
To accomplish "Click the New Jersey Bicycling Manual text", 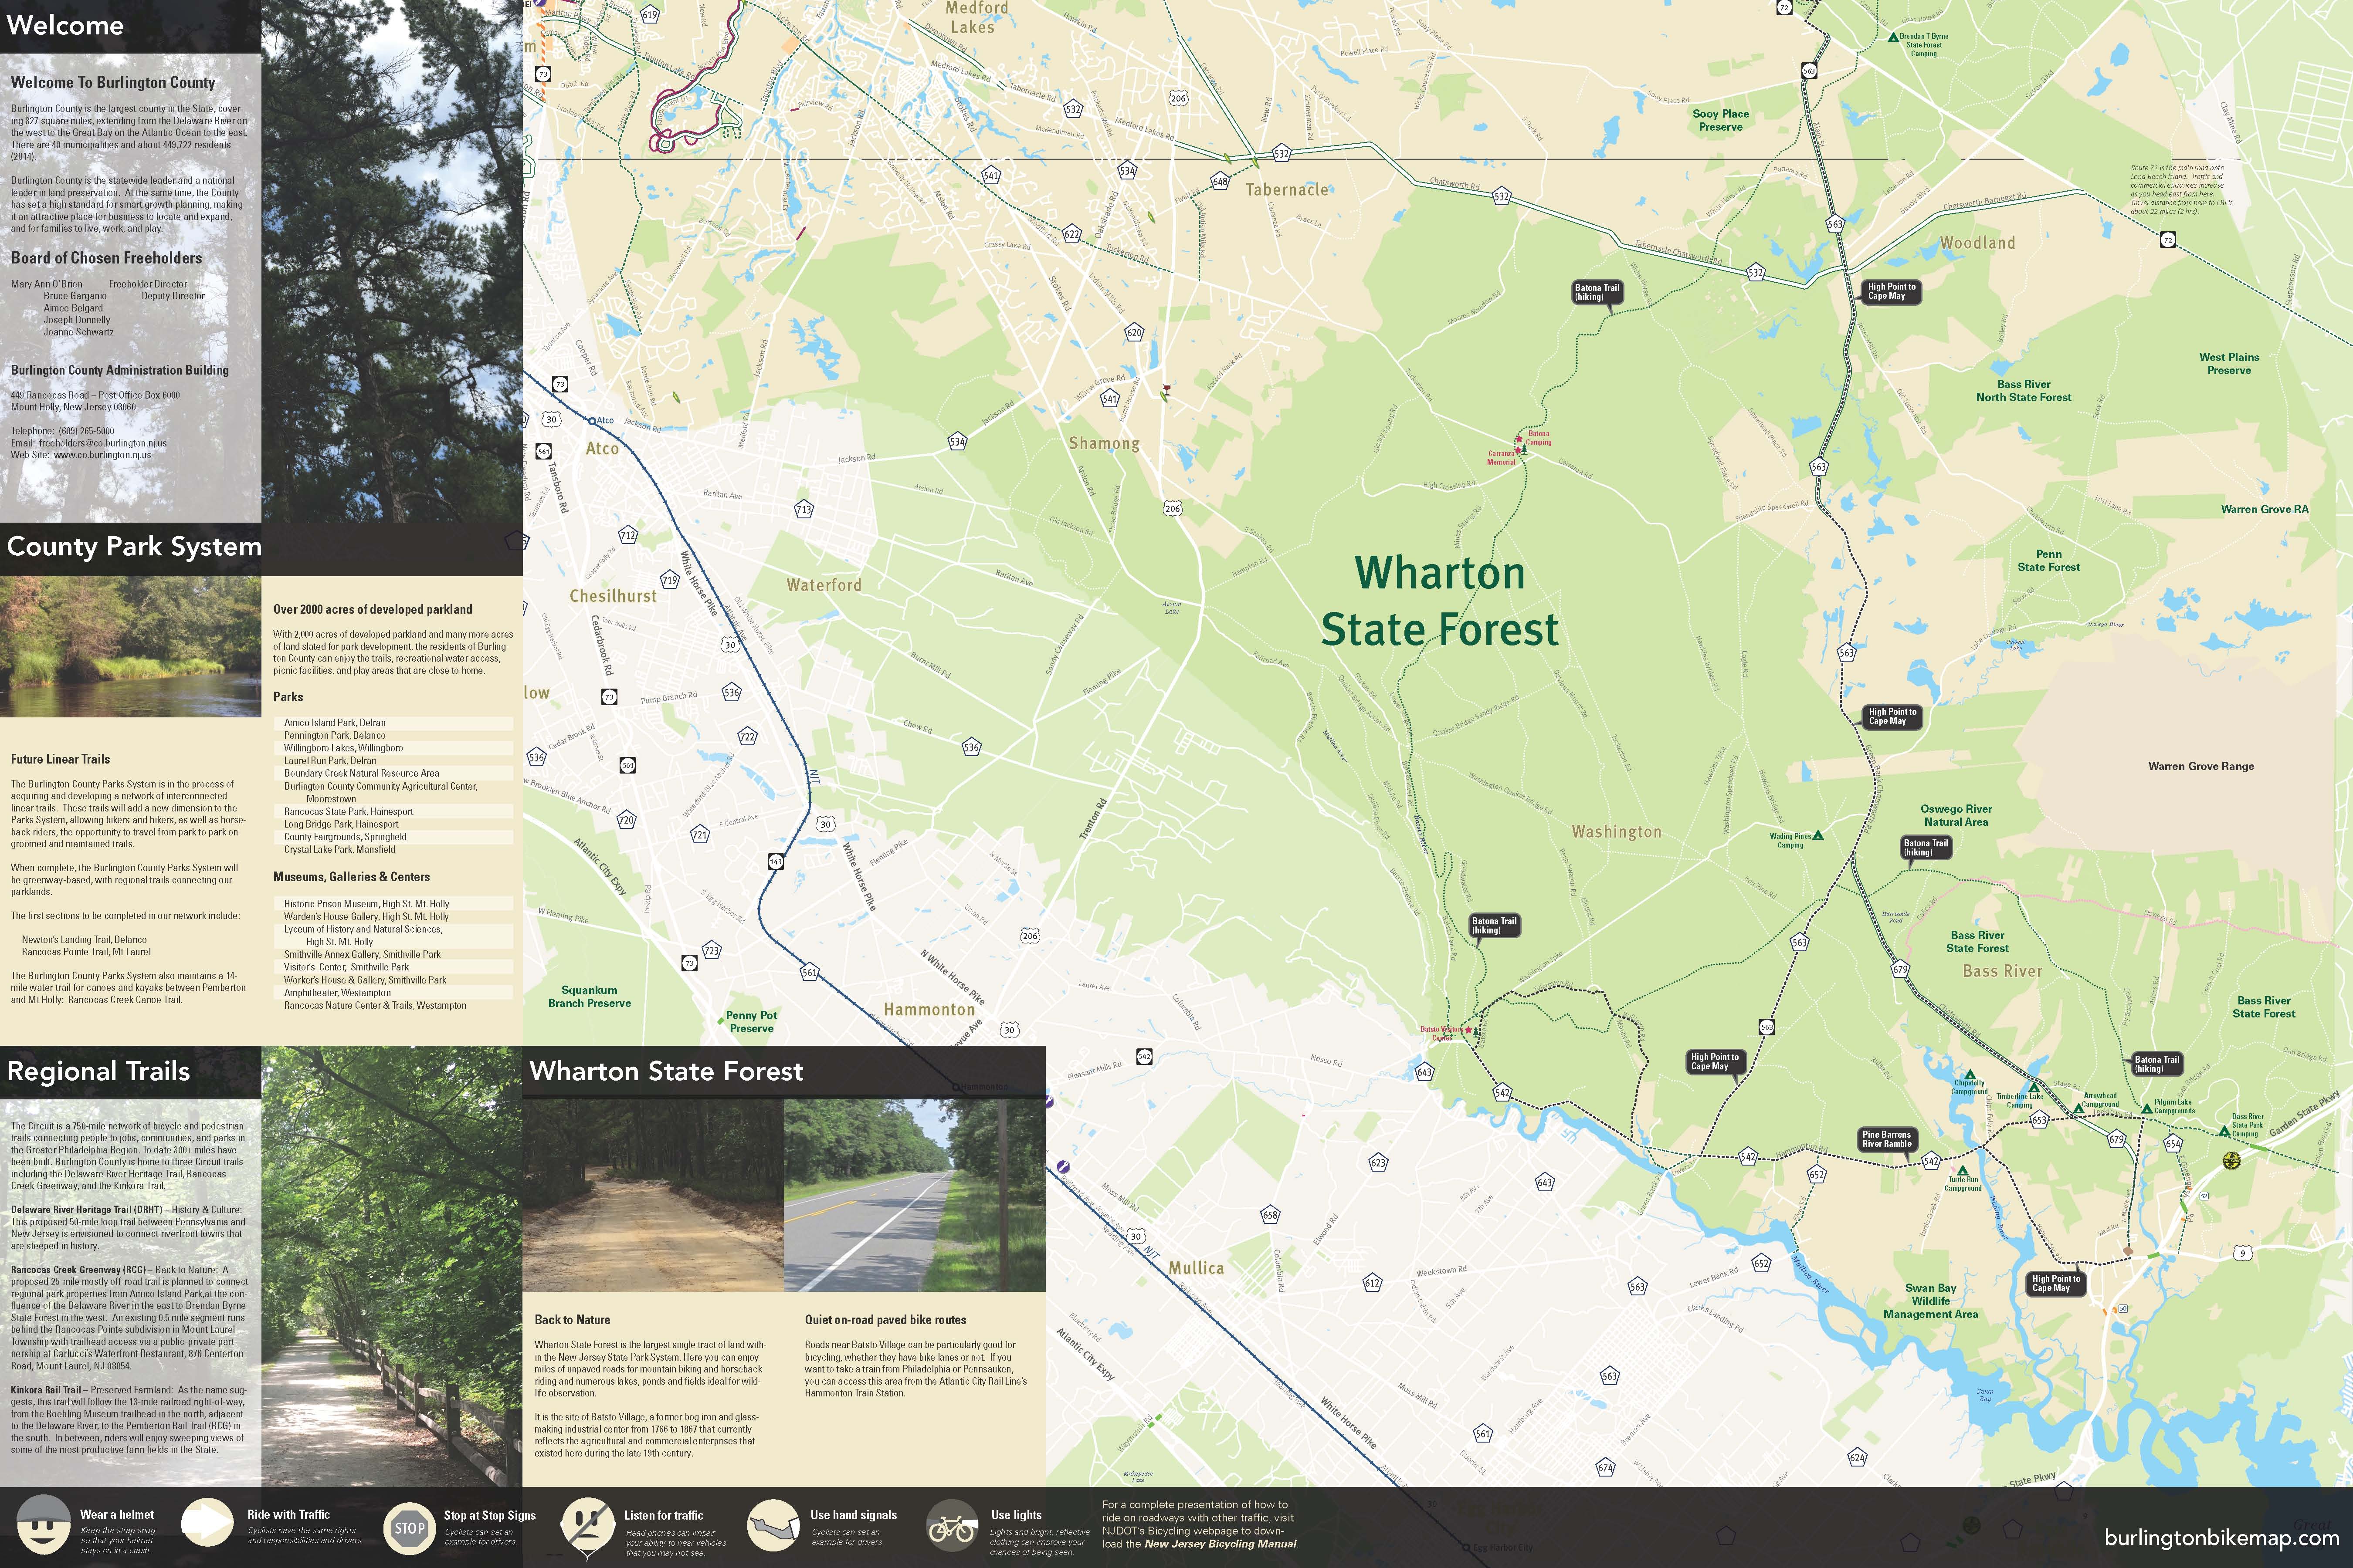I will 1221,1544.
